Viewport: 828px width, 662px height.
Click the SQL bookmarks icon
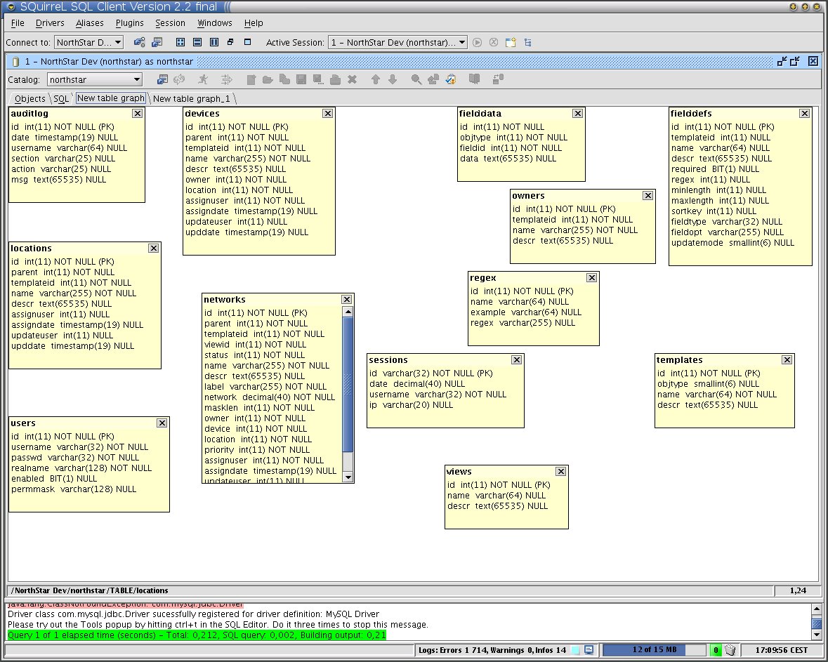point(475,79)
